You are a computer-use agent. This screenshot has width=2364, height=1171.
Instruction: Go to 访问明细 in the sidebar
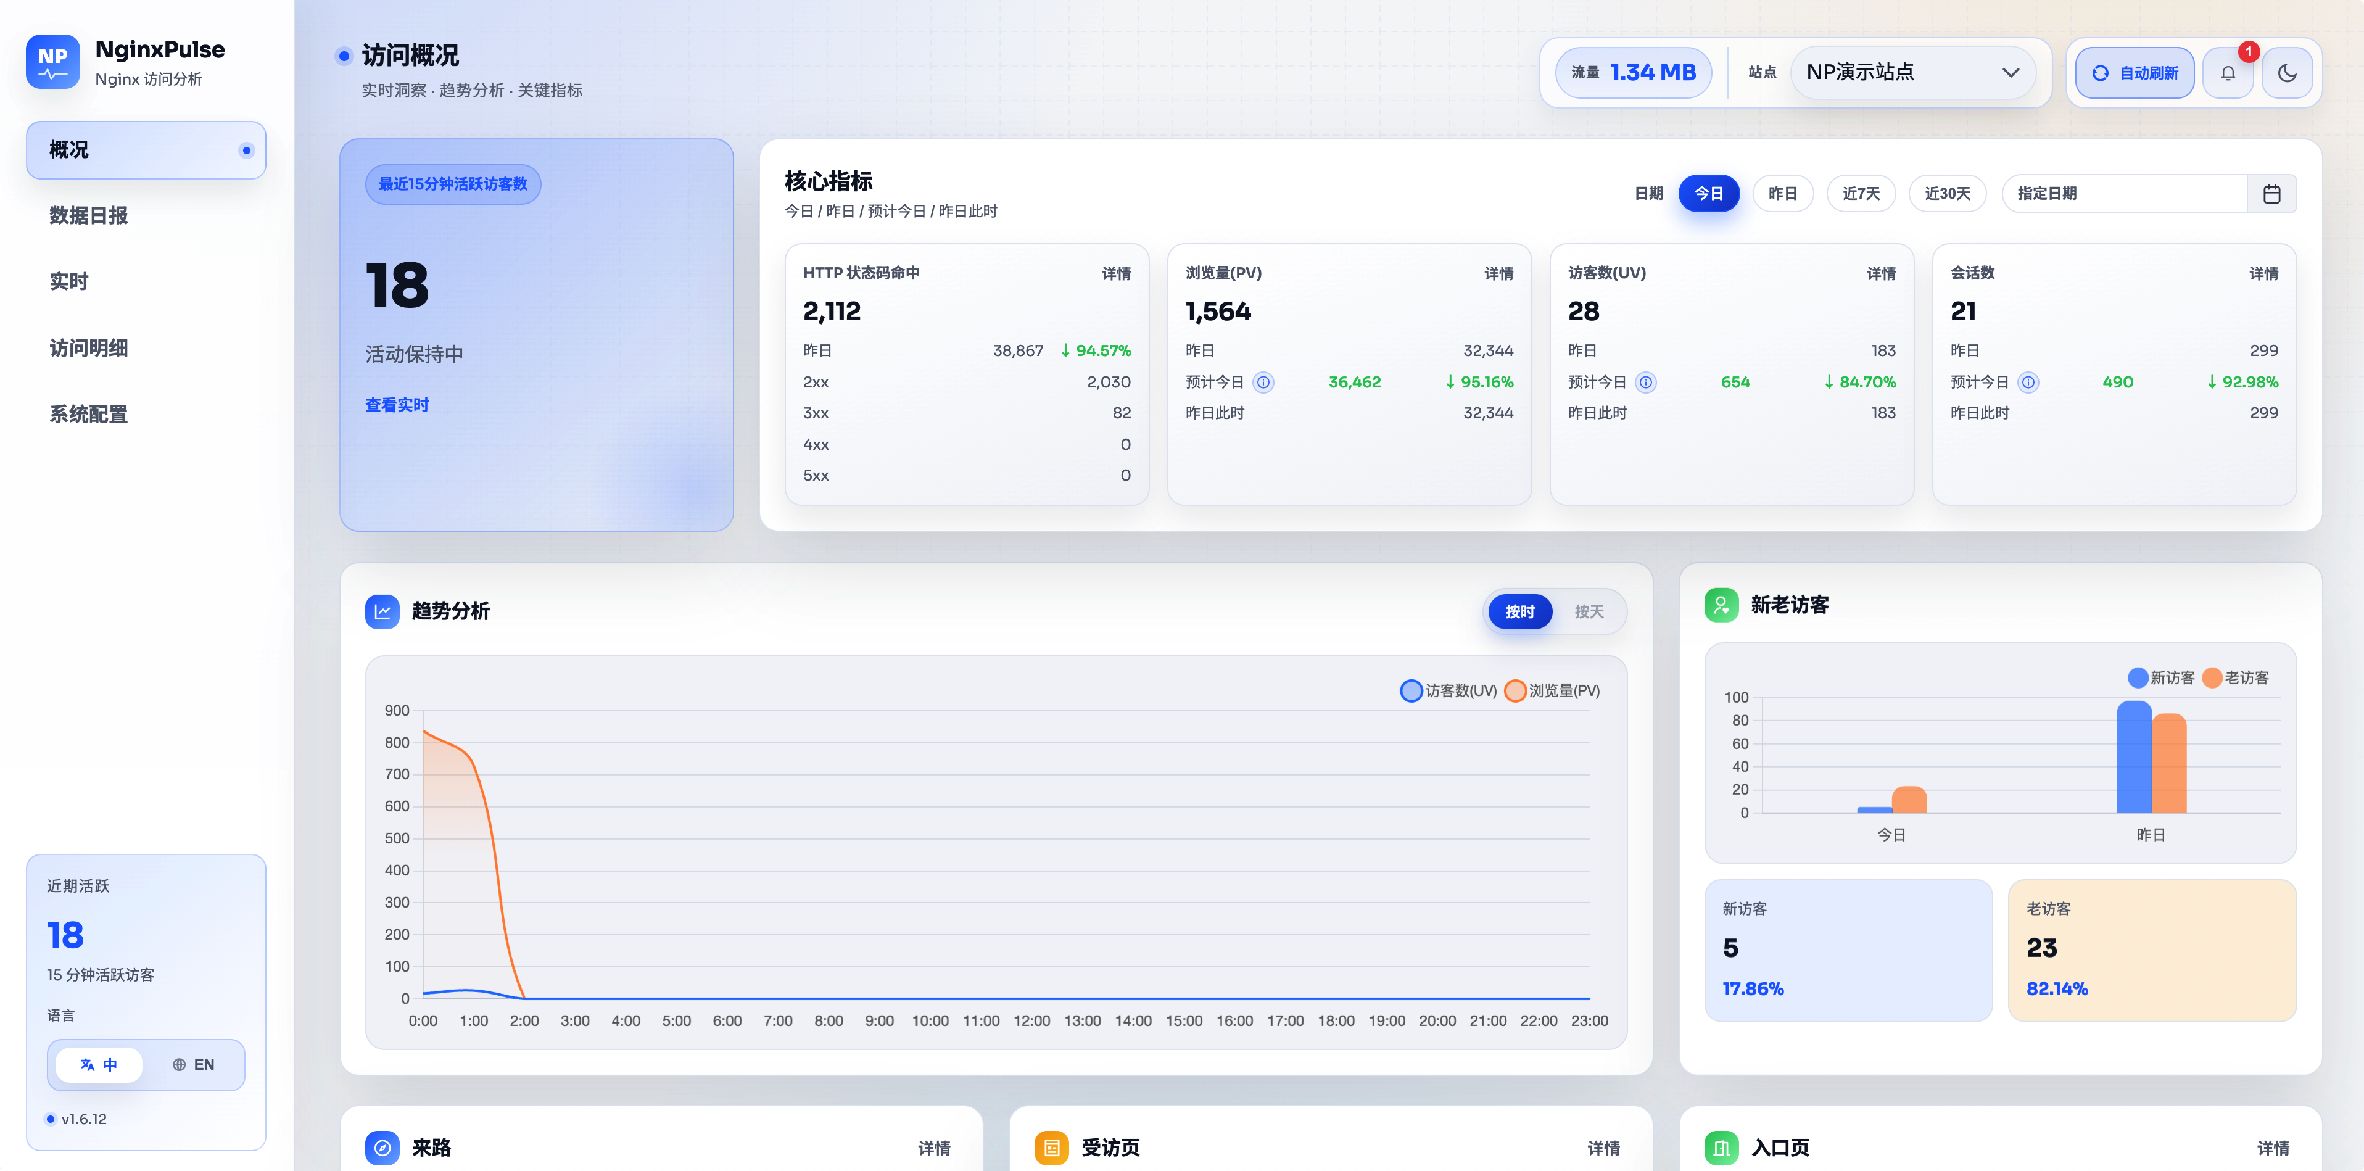(x=88, y=348)
